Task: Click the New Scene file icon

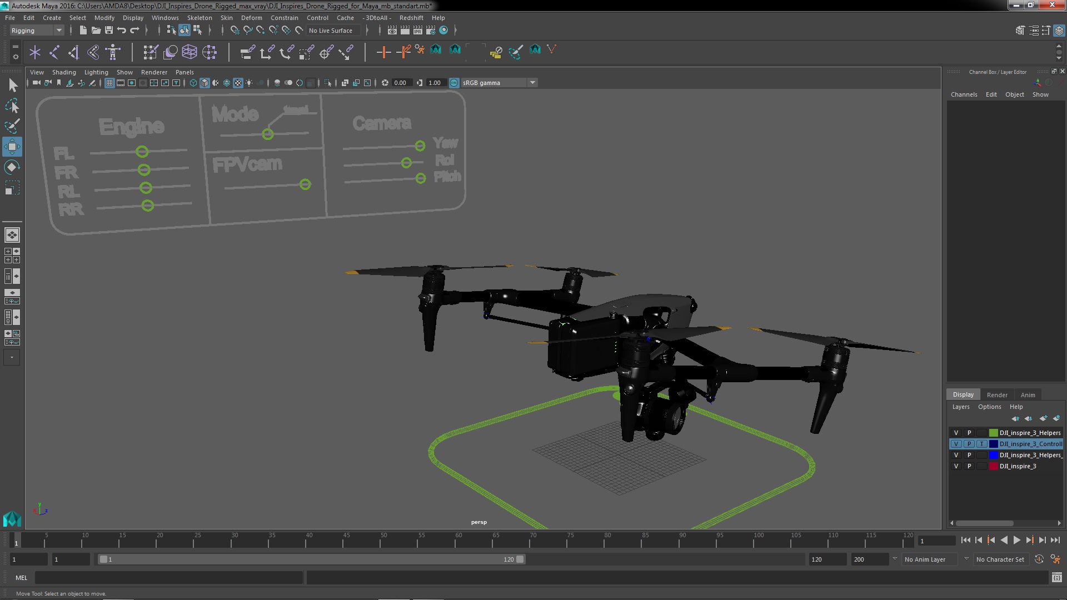Action: coord(83,30)
